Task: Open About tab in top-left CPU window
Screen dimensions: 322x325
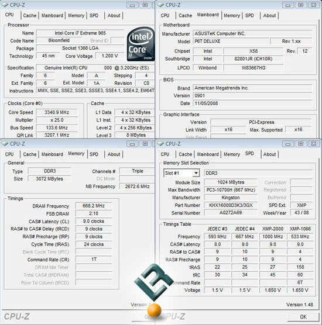Action: [114, 16]
